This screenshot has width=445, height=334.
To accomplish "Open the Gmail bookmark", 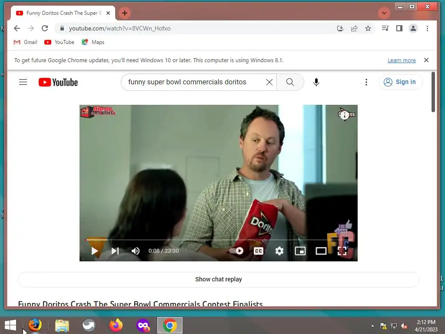I will (26, 42).
